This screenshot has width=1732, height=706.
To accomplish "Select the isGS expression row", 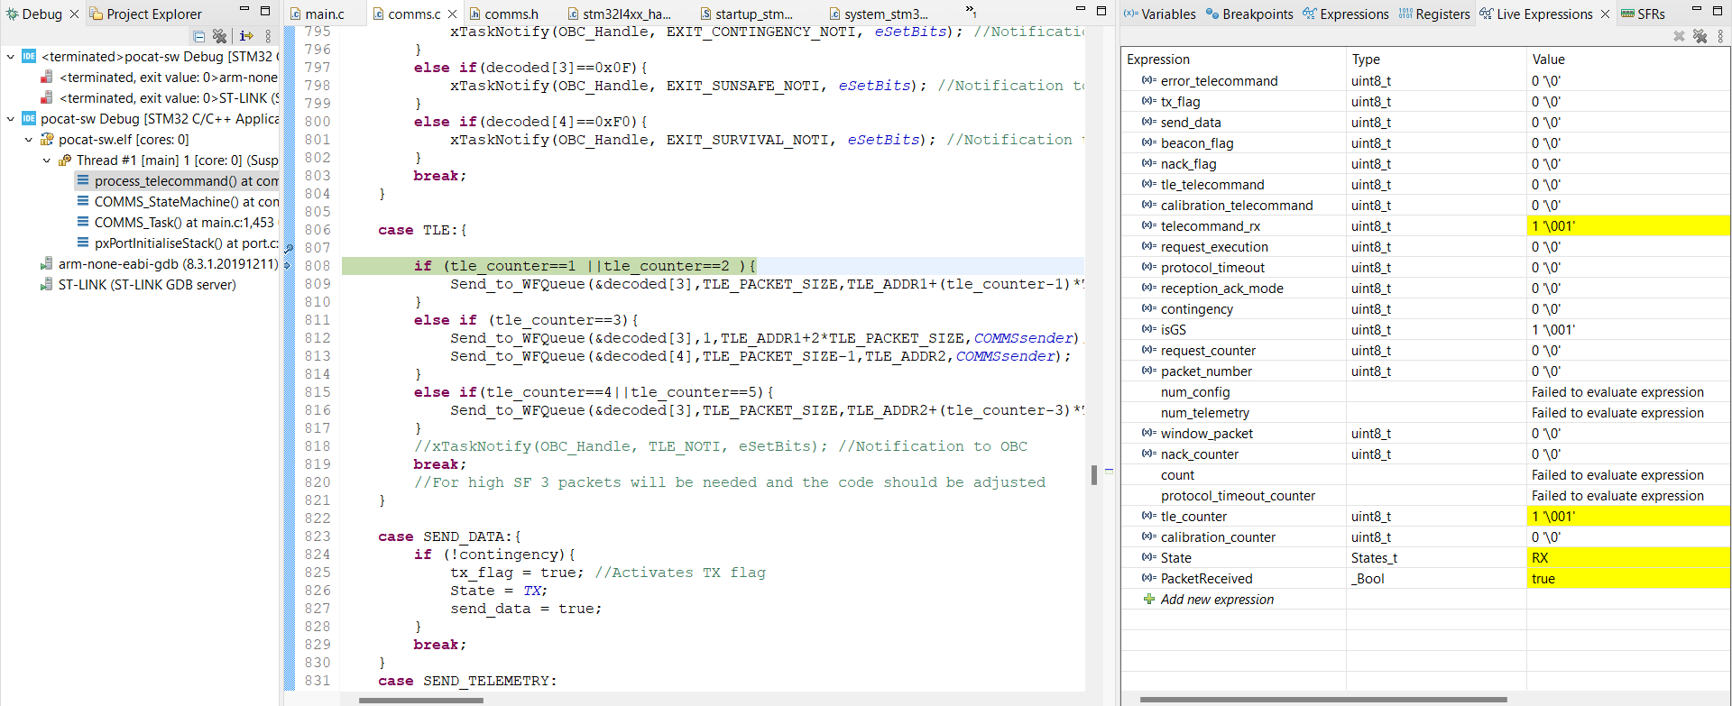I will click(1425, 329).
